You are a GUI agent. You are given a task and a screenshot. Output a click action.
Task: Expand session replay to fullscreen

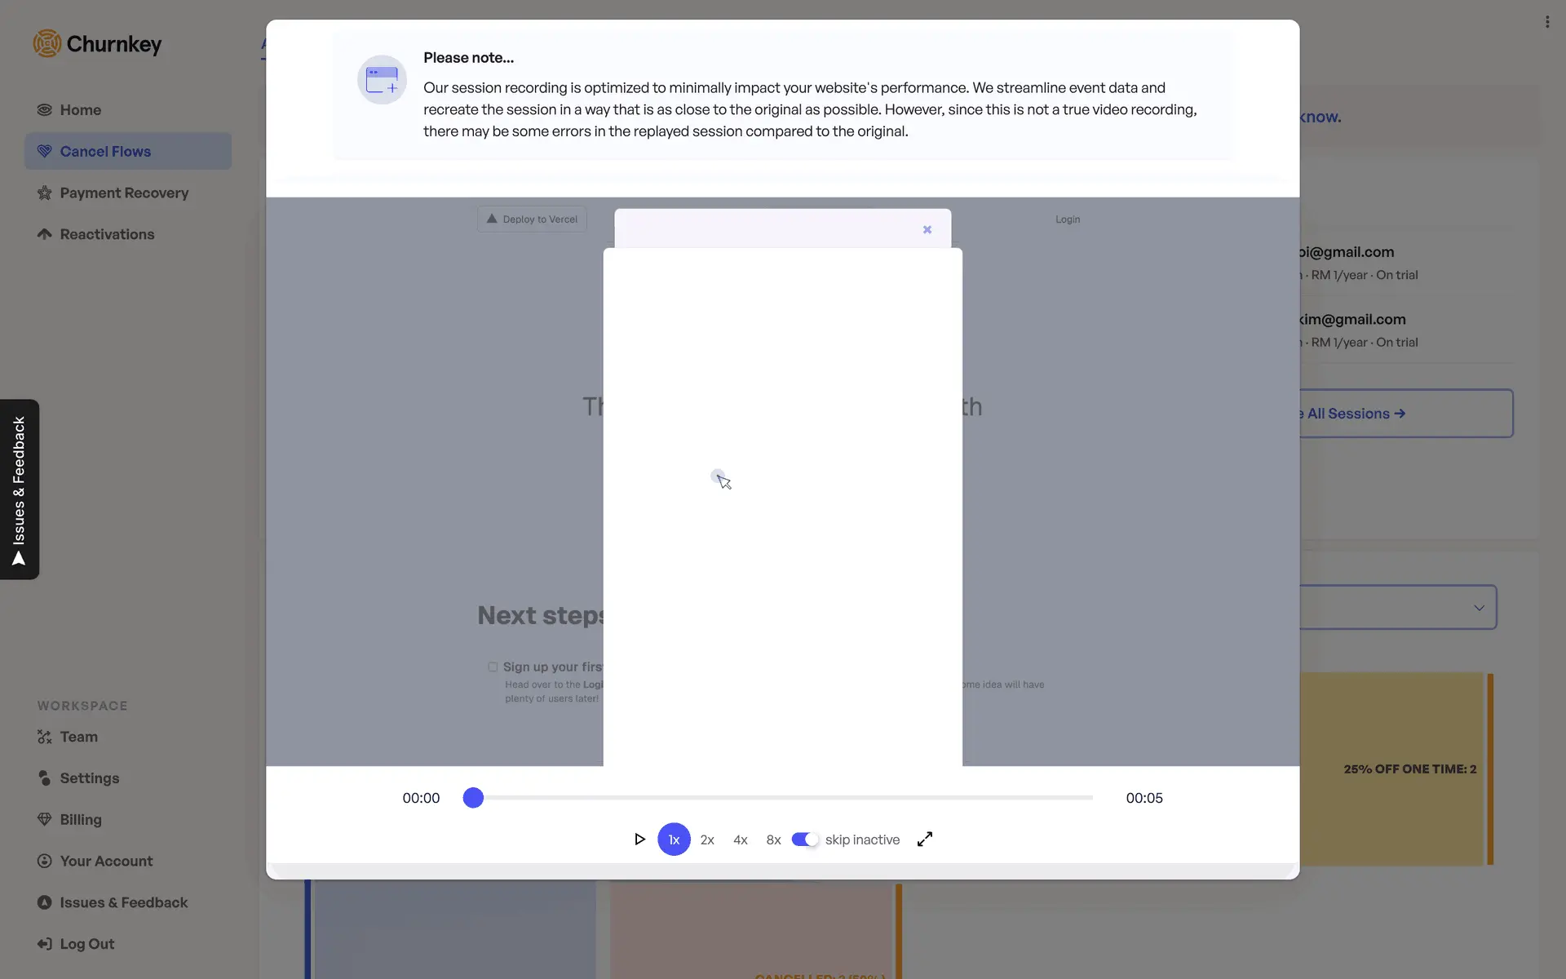click(924, 839)
